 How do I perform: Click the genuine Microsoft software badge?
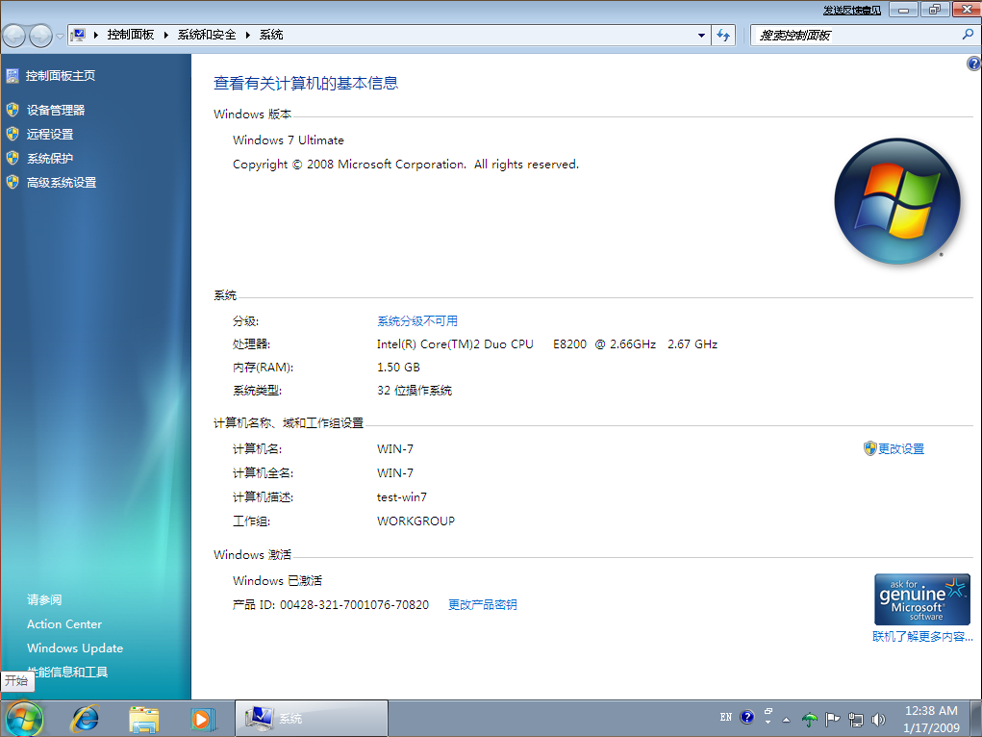click(921, 599)
